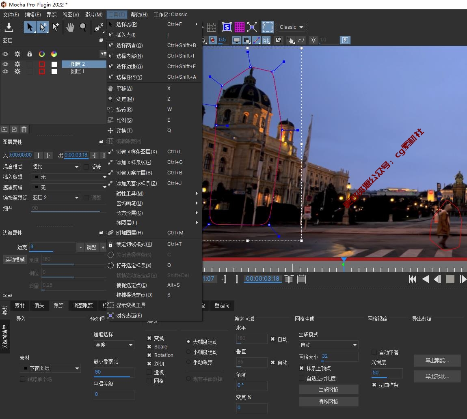Play the clip backwards
The width and height of the screenshot is (467, 419).
click(426, 279)
